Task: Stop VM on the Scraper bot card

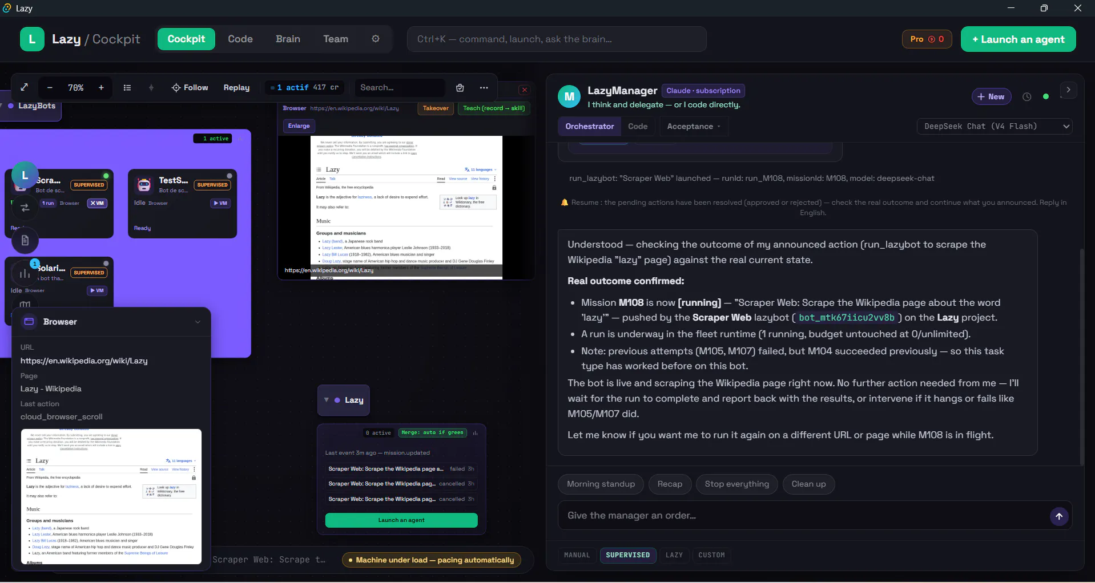Action: [x=97, y=203]
